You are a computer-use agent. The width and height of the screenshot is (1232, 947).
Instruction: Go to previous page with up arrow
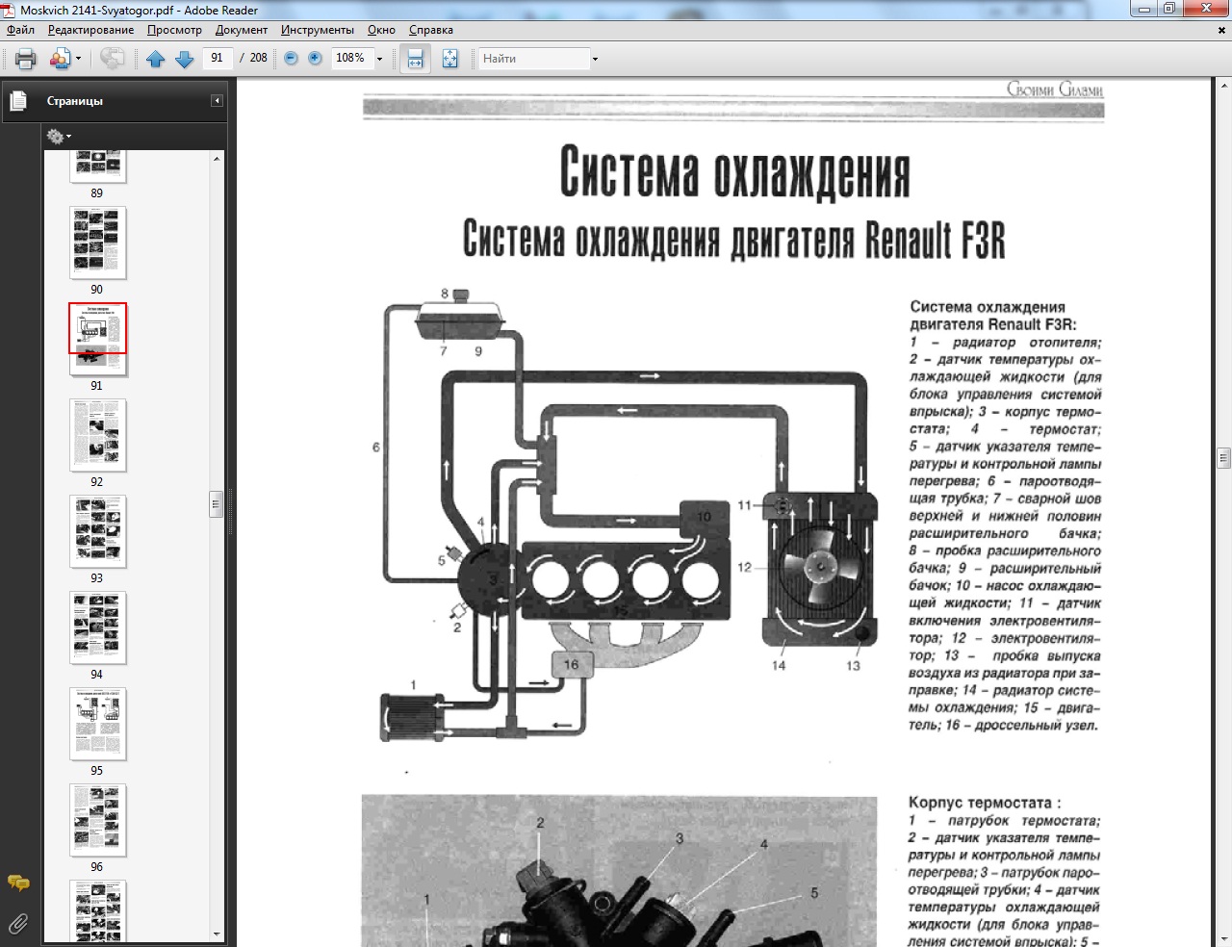[x=155, y=59]
